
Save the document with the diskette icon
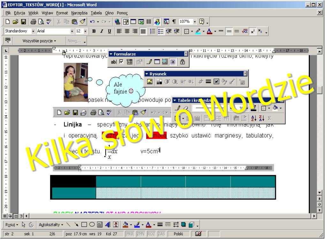(x=23, y=22)
